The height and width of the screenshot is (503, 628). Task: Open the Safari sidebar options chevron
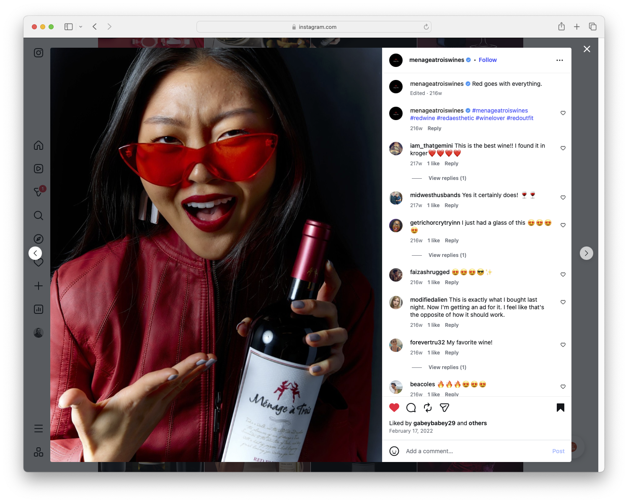81,26
